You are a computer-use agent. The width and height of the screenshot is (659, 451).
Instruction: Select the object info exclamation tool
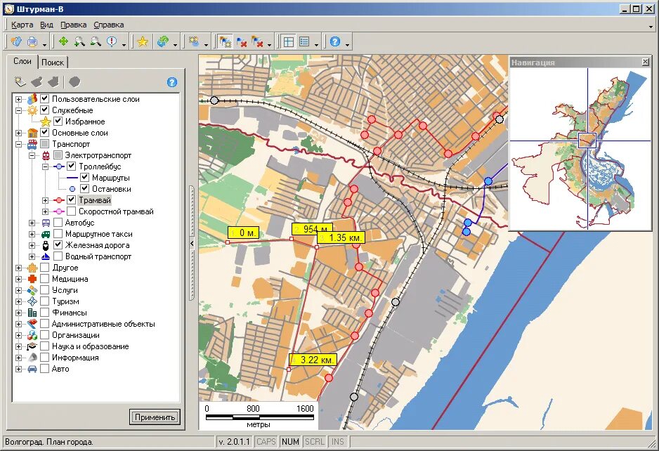[x=112, y=41]
